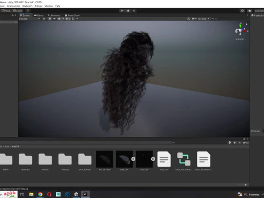Expand the third unity_fbx model sub-assets arrow

tap(153, 159)
